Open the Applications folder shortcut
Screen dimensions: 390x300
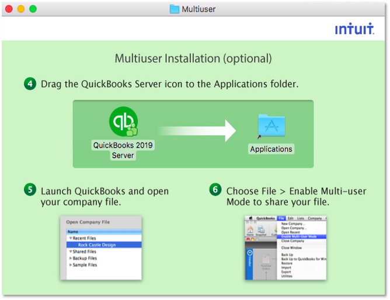pyautogui.click(x=271, y=125)
